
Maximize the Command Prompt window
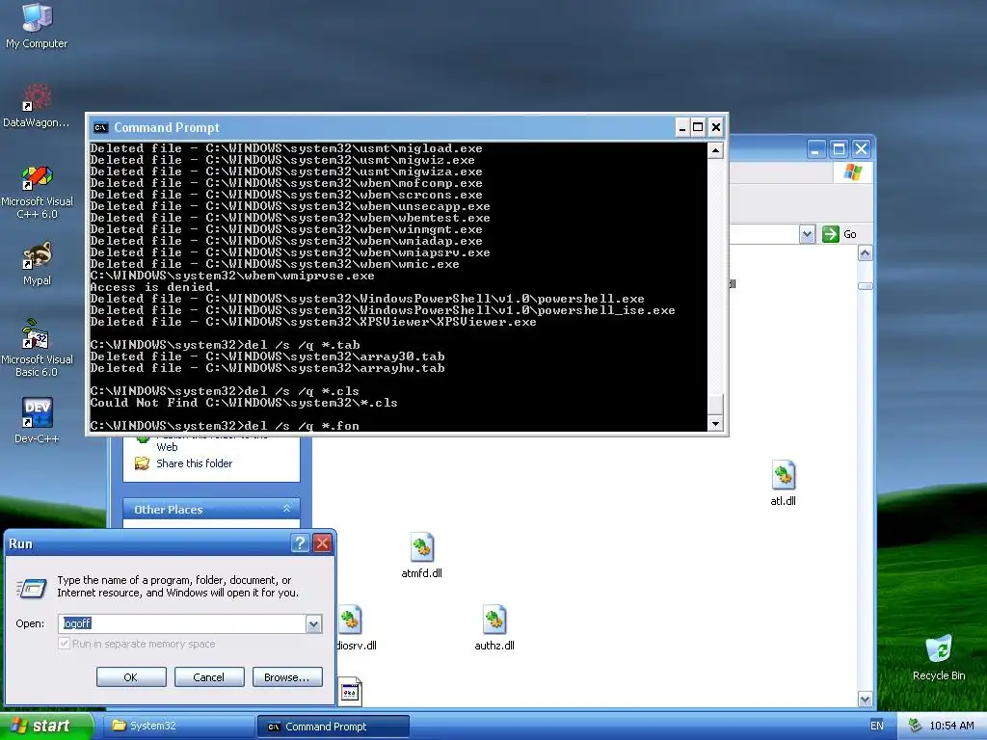(x=698, y=128)
